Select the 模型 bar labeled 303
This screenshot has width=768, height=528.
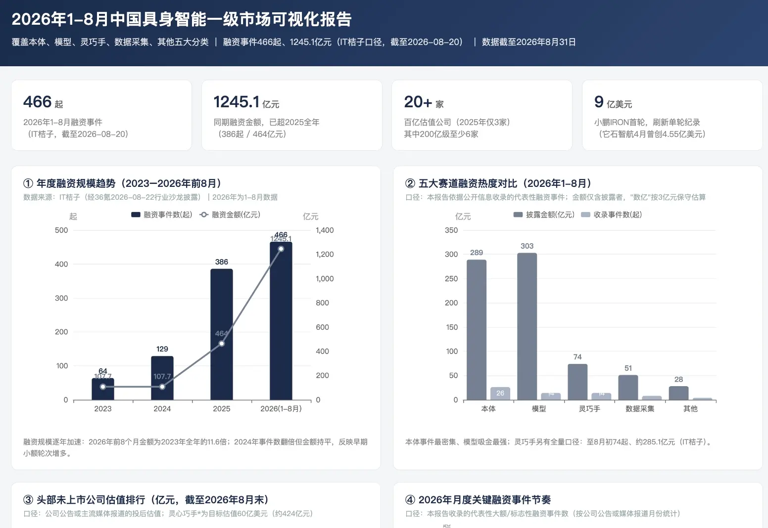527,326
